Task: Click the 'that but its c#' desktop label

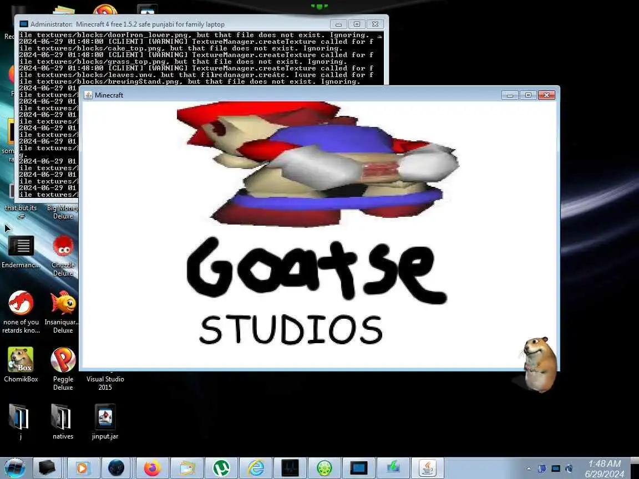Action: pyautogui.click(x=21, y=212)
